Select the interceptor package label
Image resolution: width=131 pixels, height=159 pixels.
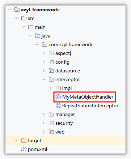coord(68,80)
